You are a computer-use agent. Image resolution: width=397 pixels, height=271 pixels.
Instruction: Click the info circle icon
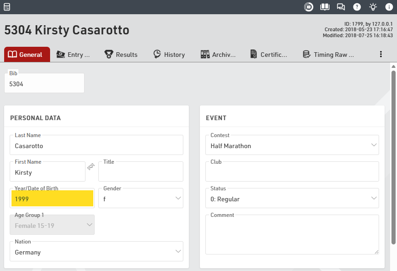pos(389,7)
